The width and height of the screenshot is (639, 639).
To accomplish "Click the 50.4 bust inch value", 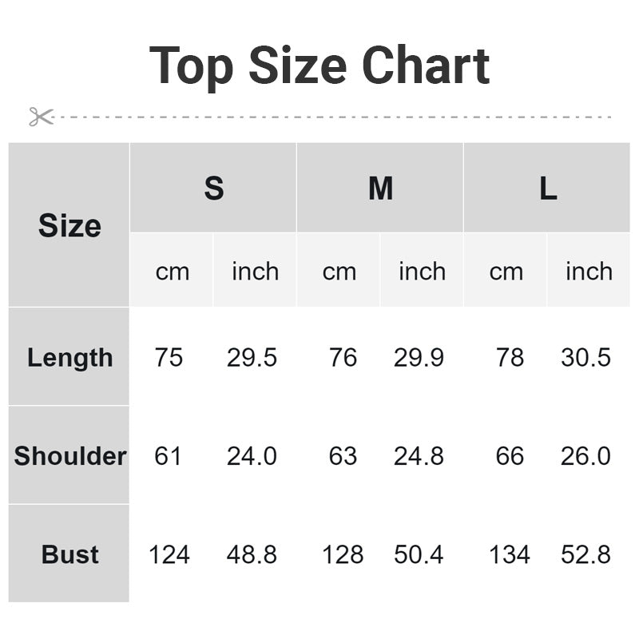I will [x=419, y=554].
